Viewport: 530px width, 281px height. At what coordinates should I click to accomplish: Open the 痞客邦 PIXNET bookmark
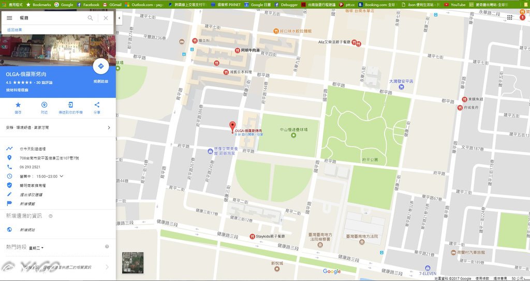226,5
